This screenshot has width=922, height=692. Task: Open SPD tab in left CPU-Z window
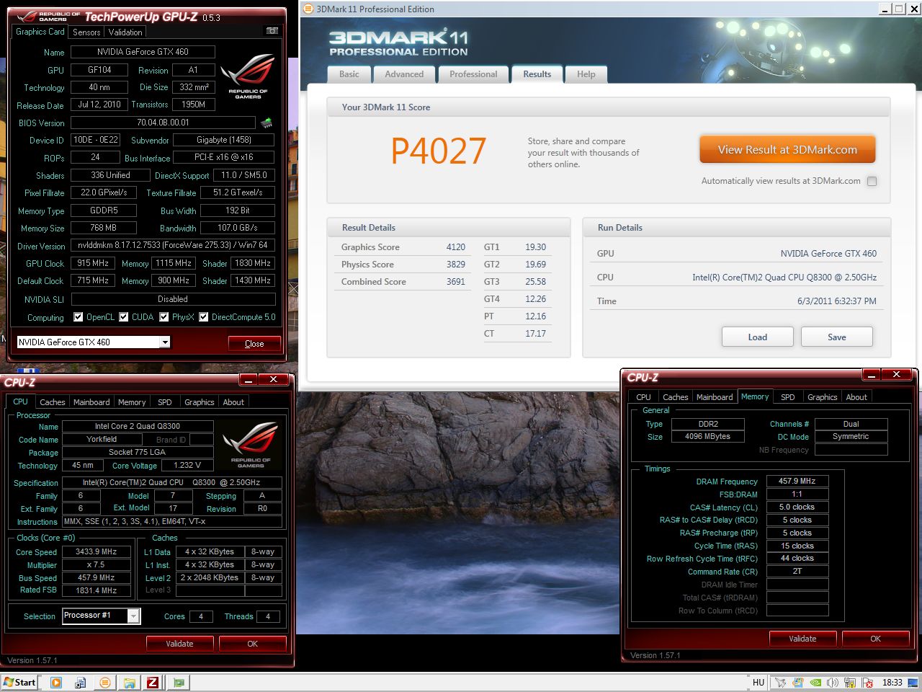165,402
